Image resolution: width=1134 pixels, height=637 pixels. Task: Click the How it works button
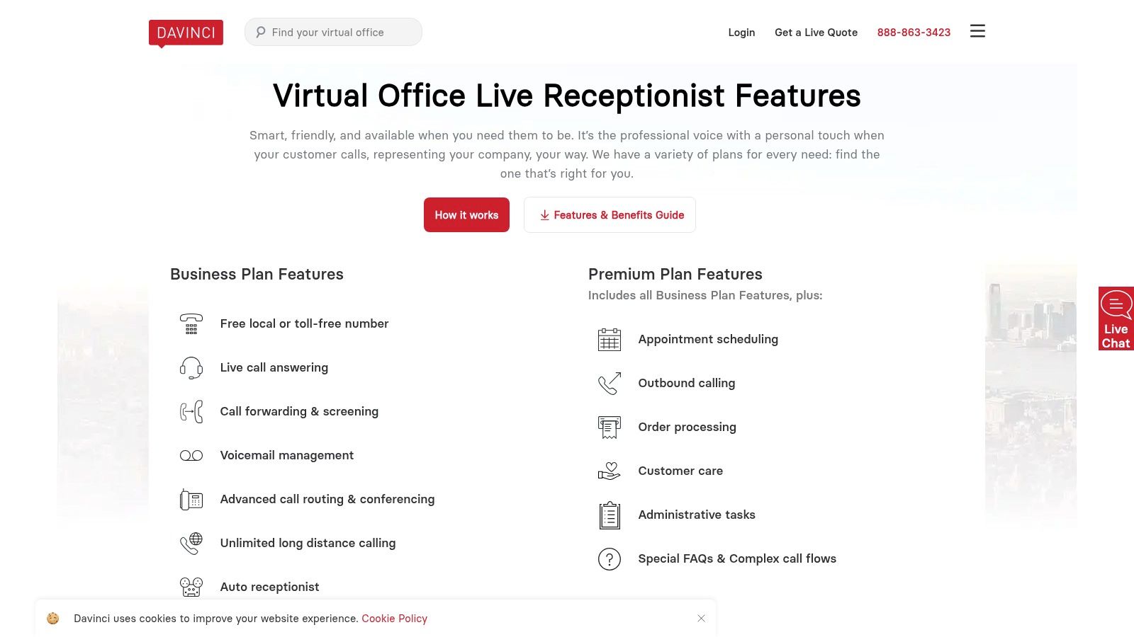(x=466, y=214)
